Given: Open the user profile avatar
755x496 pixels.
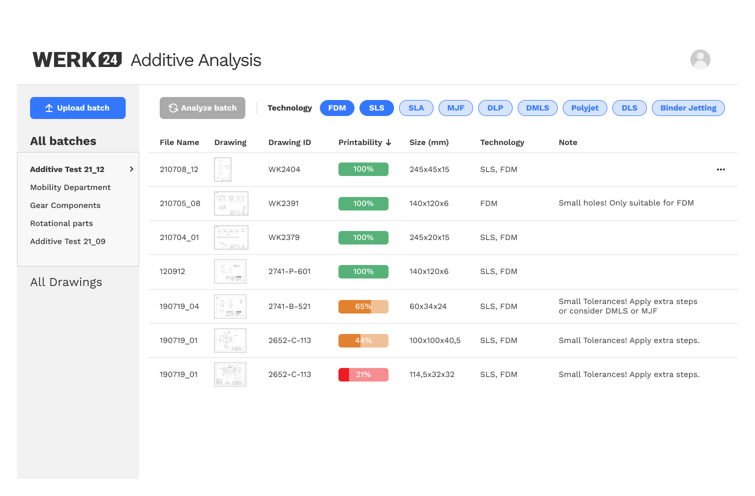Looking at the screenshot, I should (x=700, y=59).
